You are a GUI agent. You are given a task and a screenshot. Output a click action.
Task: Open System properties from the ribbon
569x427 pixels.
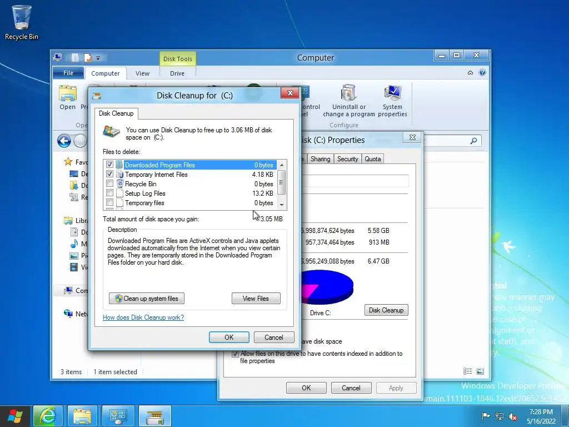click(392, 101)
